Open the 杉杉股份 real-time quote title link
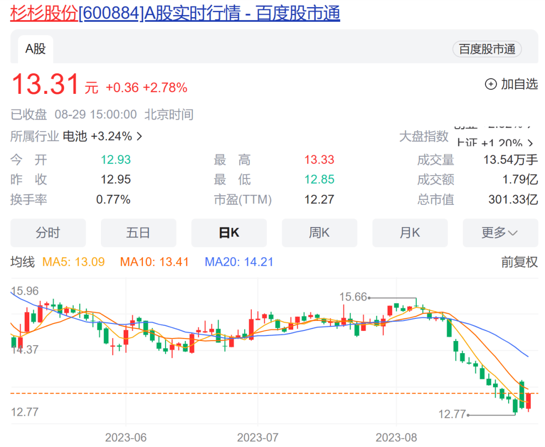The image size is (545, 447). tap(175, 14)
